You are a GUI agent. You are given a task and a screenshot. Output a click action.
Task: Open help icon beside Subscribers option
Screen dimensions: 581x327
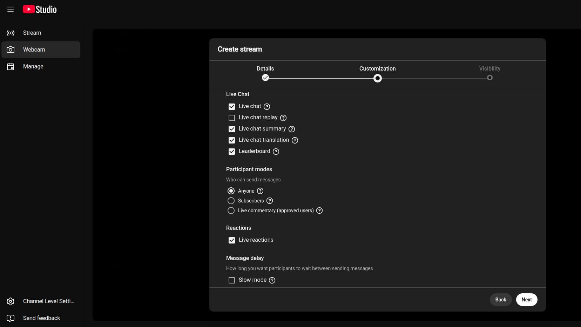pos(270,201)
